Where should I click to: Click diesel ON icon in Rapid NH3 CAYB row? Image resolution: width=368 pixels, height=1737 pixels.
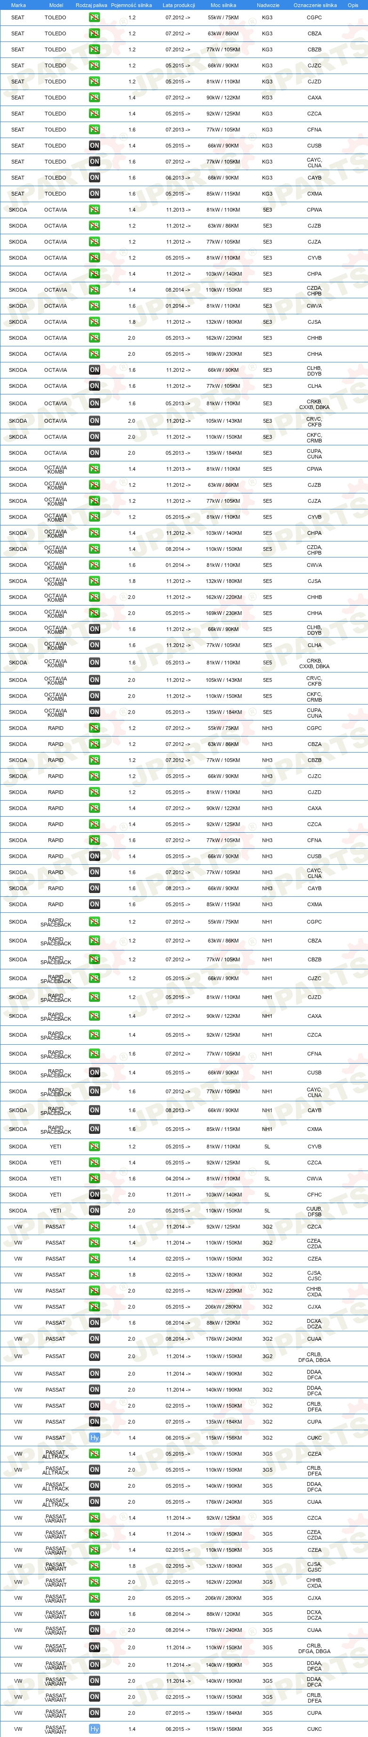coord(94,888)
